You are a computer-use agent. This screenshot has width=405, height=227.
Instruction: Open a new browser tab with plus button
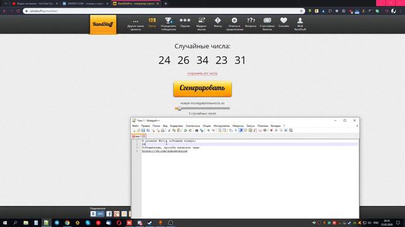(x=166, y=4)
